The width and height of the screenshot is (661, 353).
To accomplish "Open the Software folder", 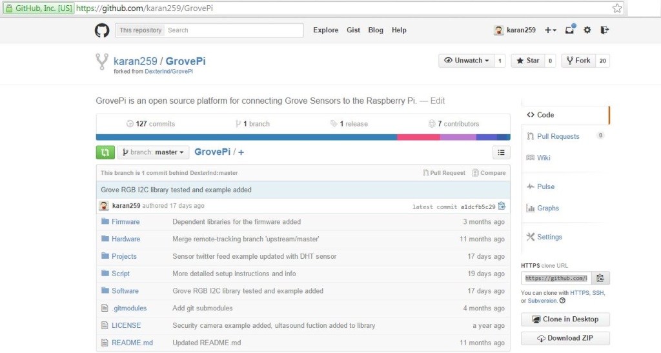I will pyautogui.click(x=125, y=290).
